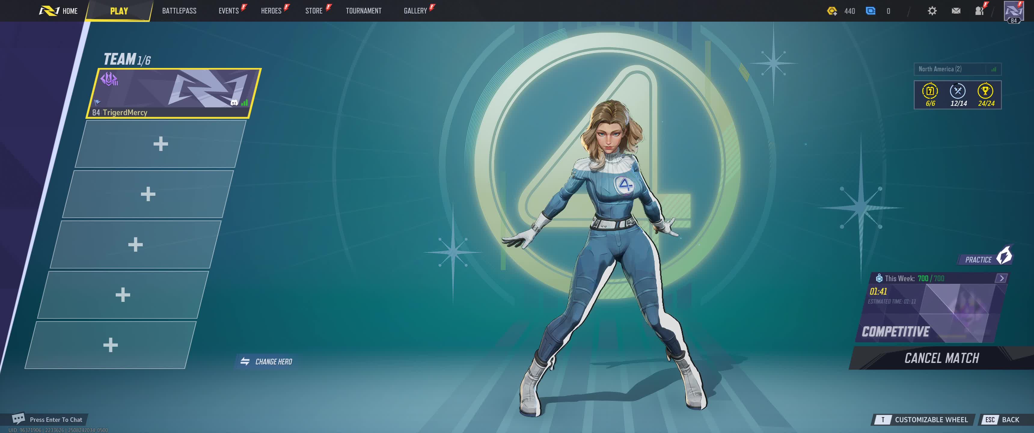Click the This Week 700/700 progress text
1034x433 pixels.
(914, 278)
